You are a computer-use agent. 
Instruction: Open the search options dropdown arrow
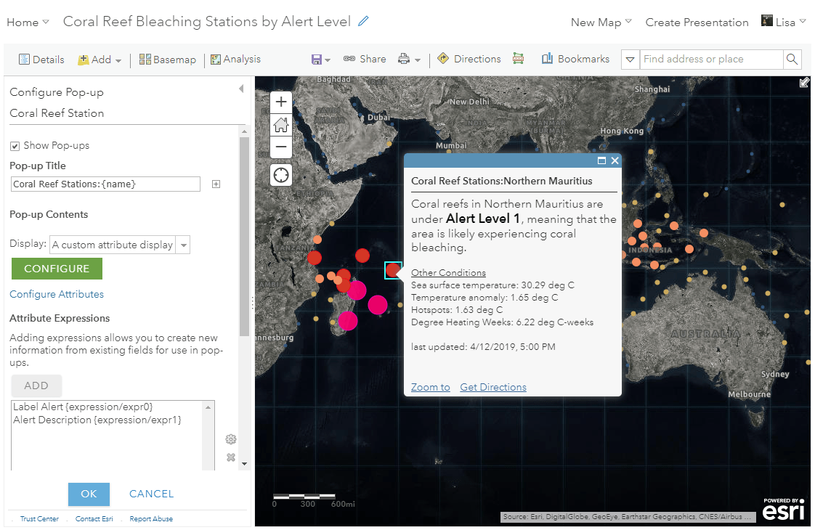(x=630, y=60)
